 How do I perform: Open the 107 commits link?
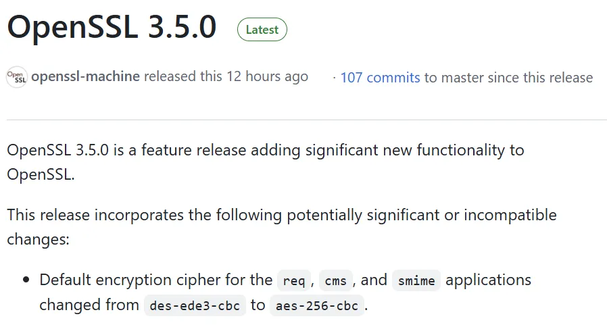point(380,78)
